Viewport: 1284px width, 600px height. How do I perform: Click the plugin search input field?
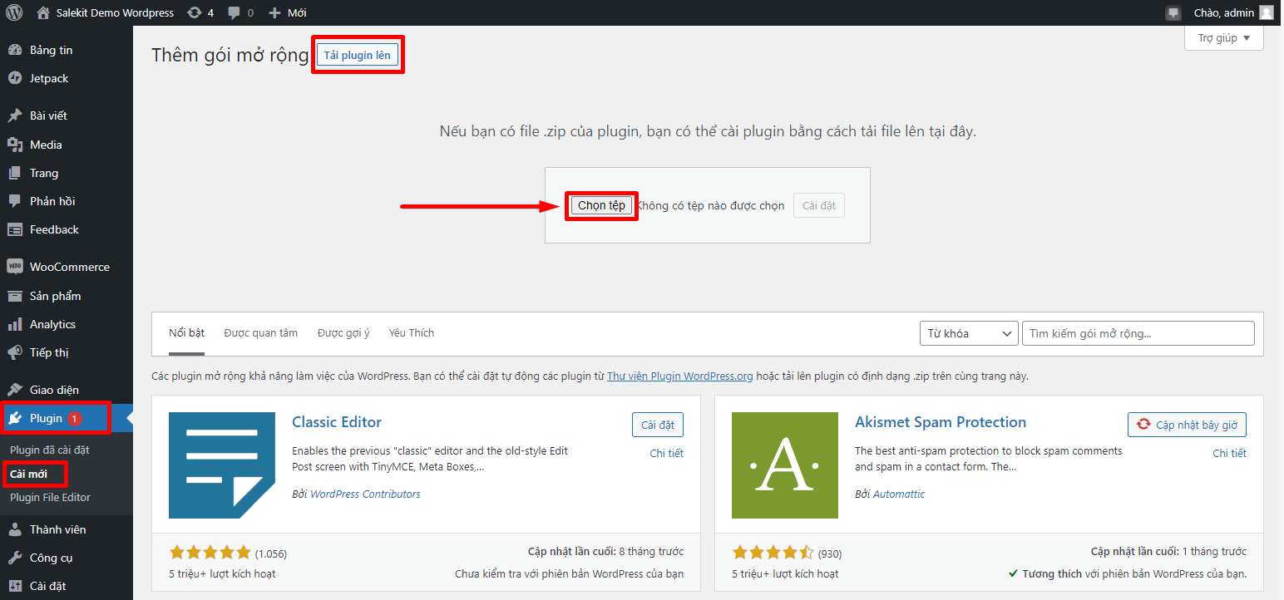pyautogui.click(x=1137, y=333)
